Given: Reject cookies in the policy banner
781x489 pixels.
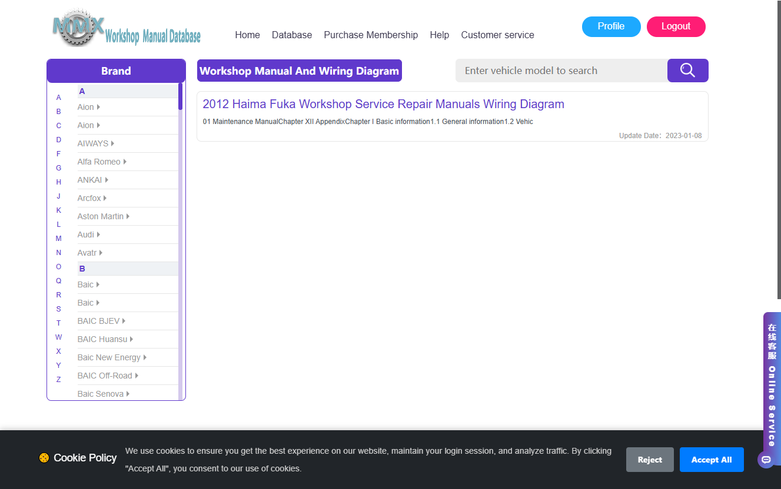Looking at the screenshot, I should coord(650,460).
